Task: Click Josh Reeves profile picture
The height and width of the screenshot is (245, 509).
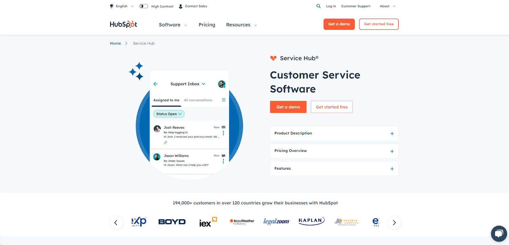Action: [x=157, y=129]
